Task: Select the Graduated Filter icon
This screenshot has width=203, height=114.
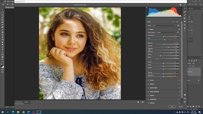Action: point(185,18)
